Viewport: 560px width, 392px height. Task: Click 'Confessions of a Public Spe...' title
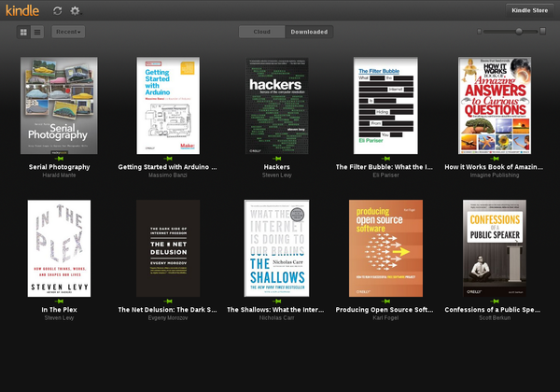(493, 310)
